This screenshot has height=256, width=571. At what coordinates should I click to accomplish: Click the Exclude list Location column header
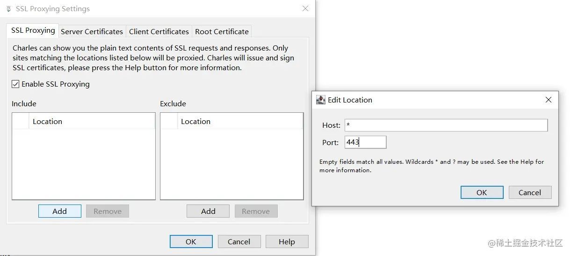coord(240,121)
